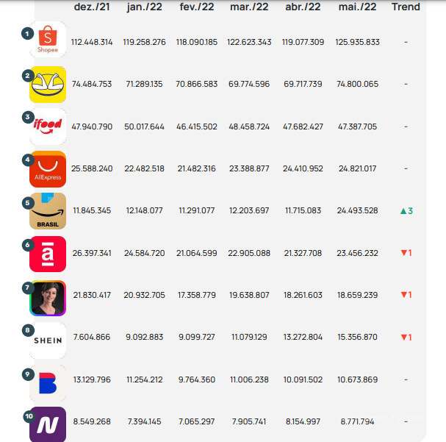The image size is (446, 442).
Task: Select the mai./22 column header
Action: tap(357, 7)
